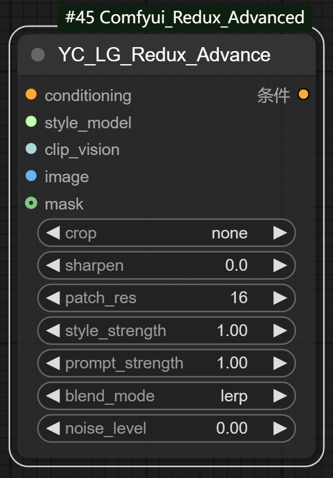Increase sharpen with right arrow
The image size is (333, 478).
280,265
